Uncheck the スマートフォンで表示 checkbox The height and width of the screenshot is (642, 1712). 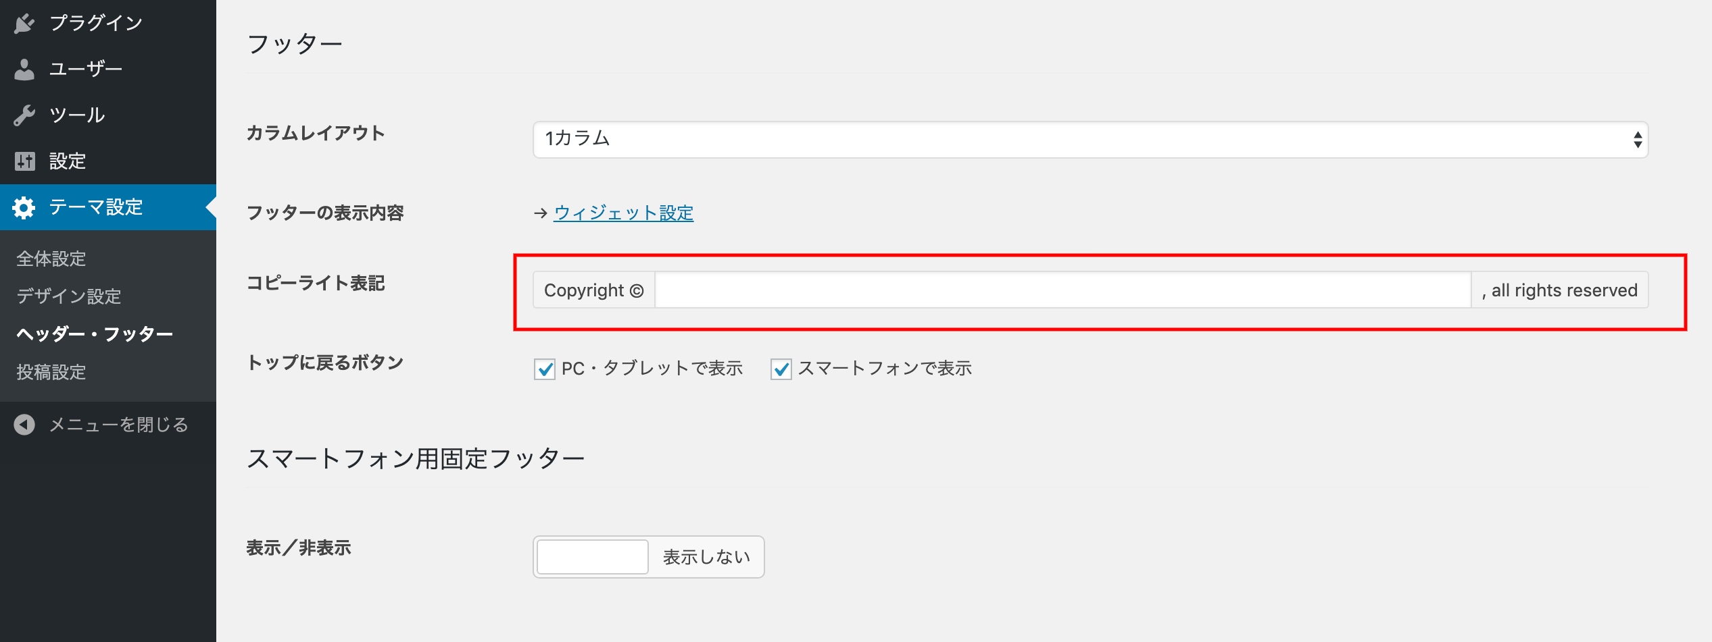(781, 369)
